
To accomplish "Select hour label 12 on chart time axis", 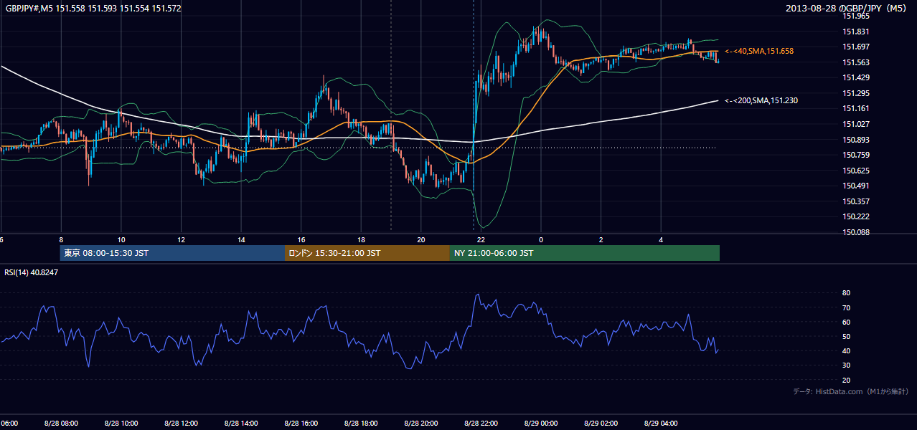I will point(182,239).
